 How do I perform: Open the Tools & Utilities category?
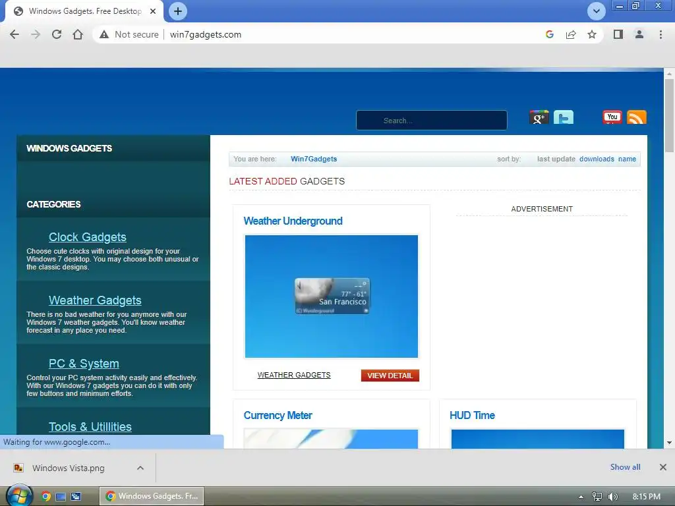tap(90, 427)
